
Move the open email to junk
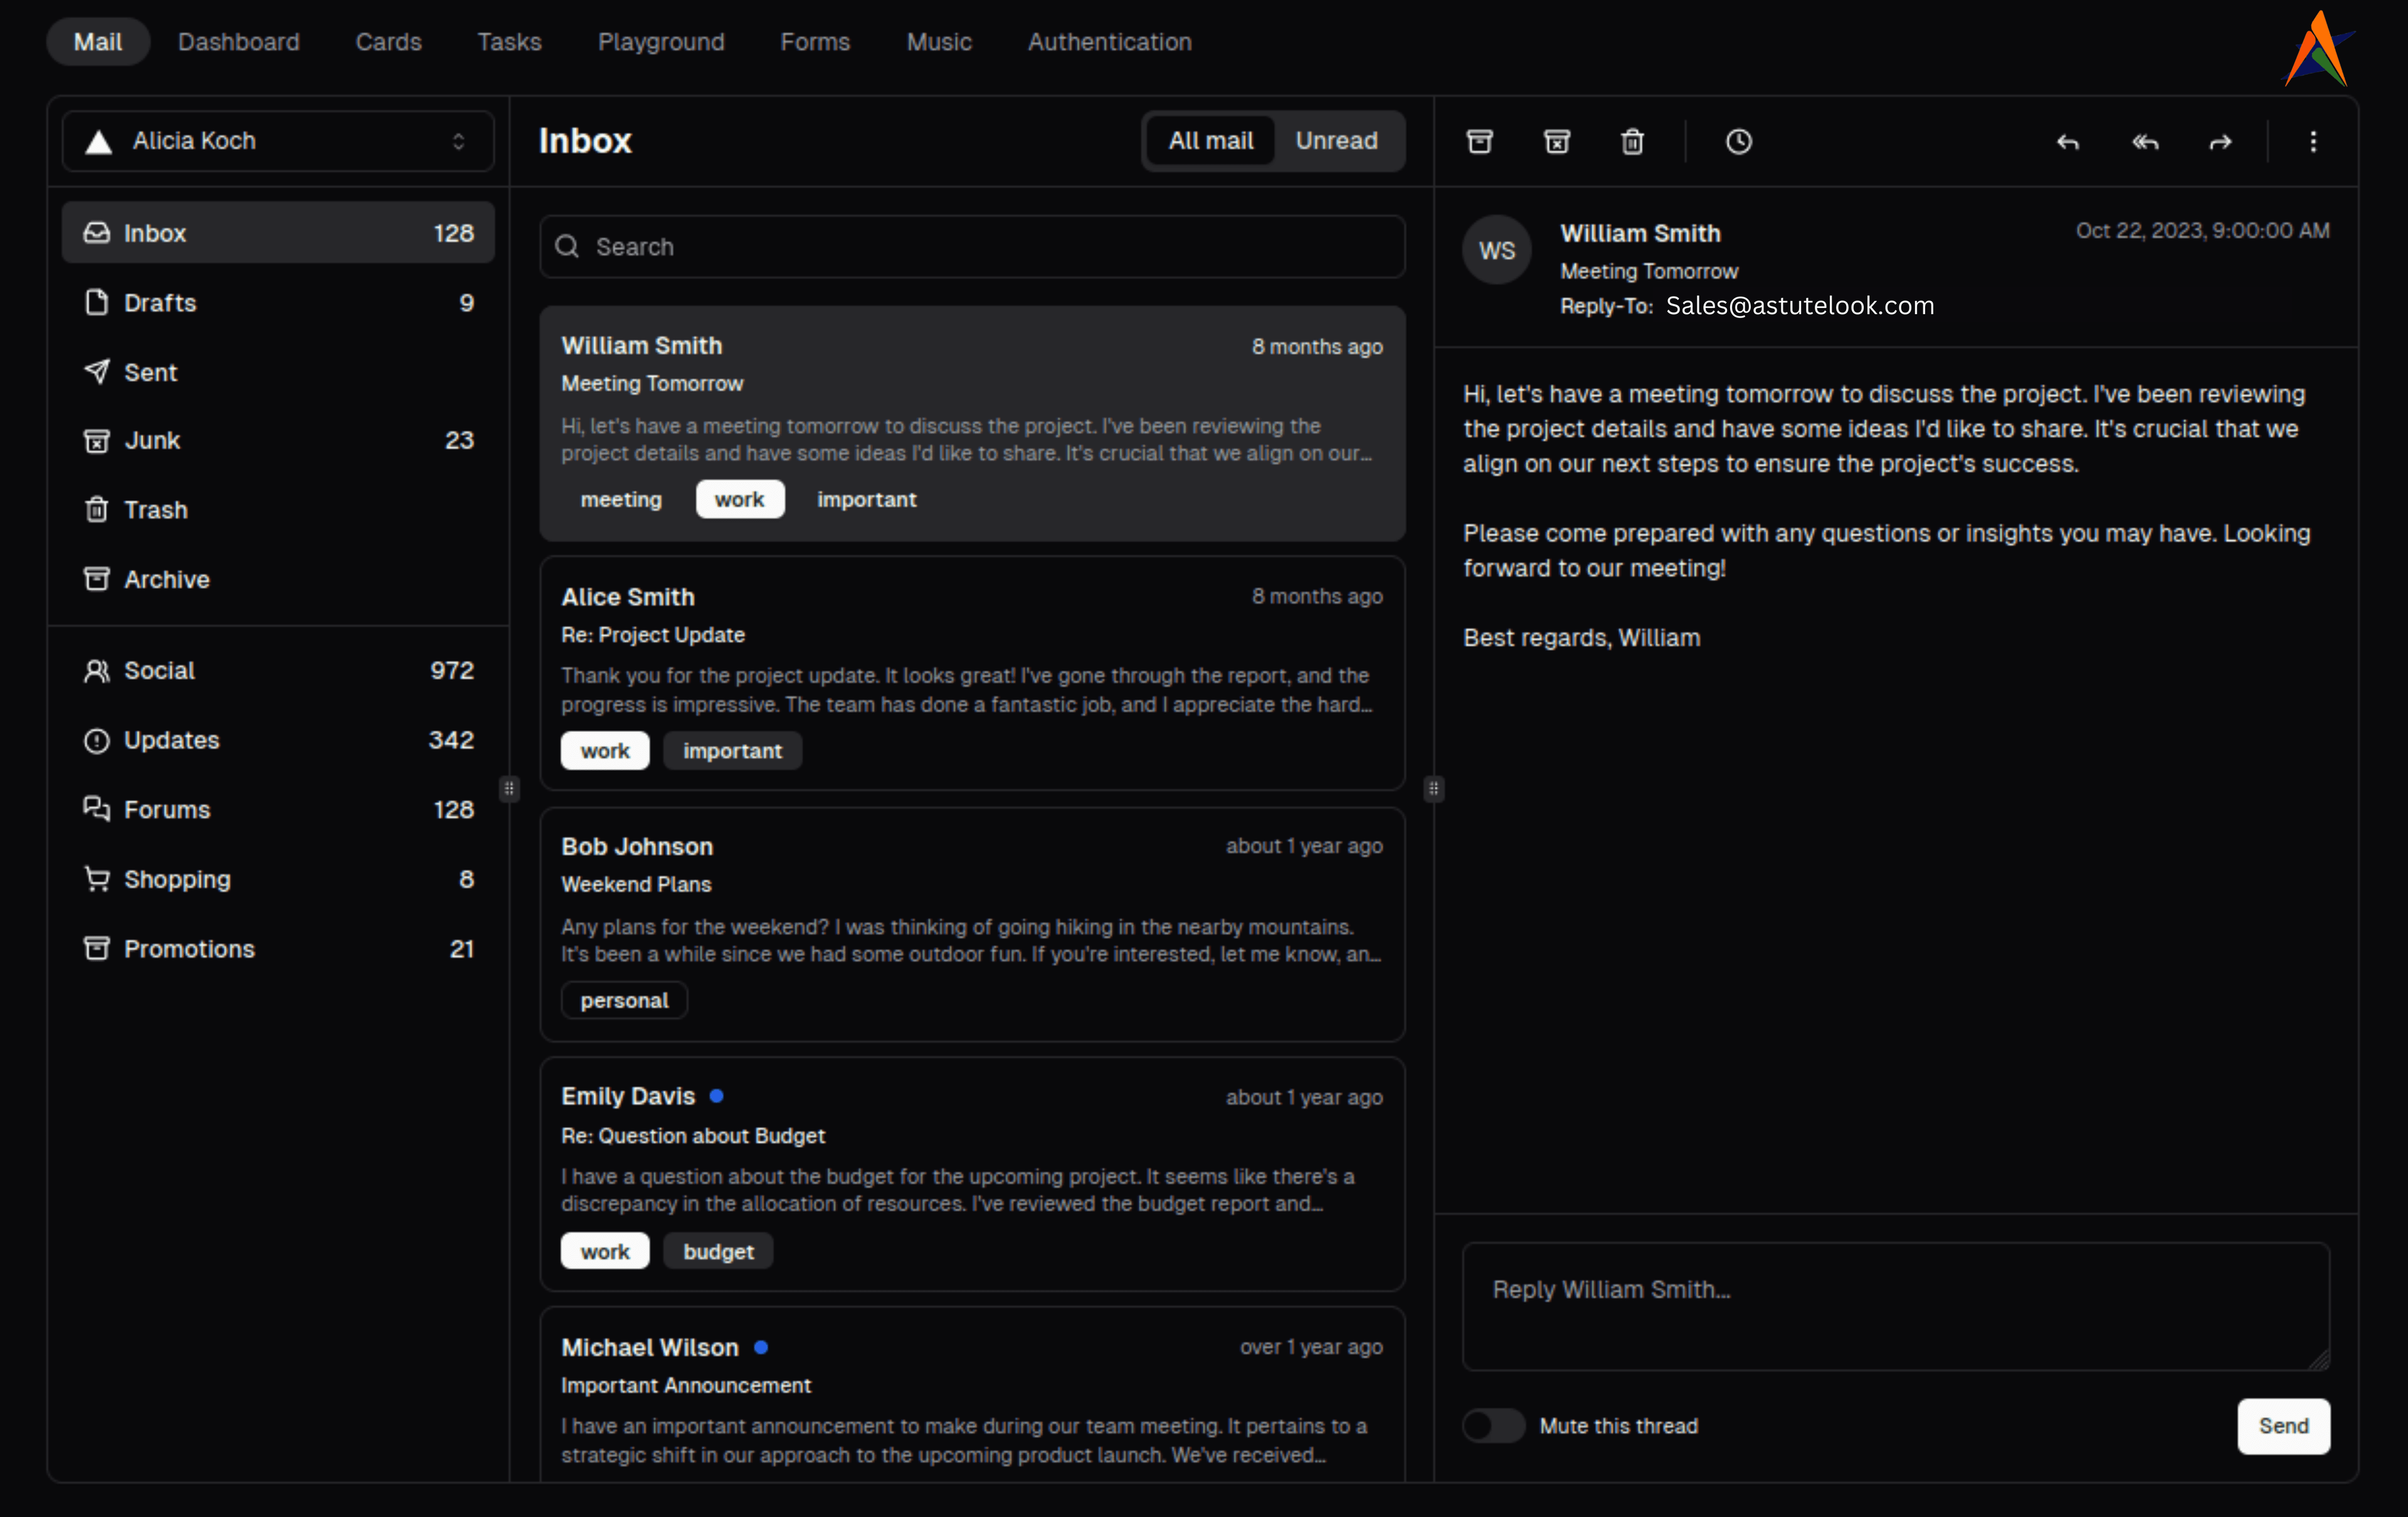click(x=1556, y=141)
